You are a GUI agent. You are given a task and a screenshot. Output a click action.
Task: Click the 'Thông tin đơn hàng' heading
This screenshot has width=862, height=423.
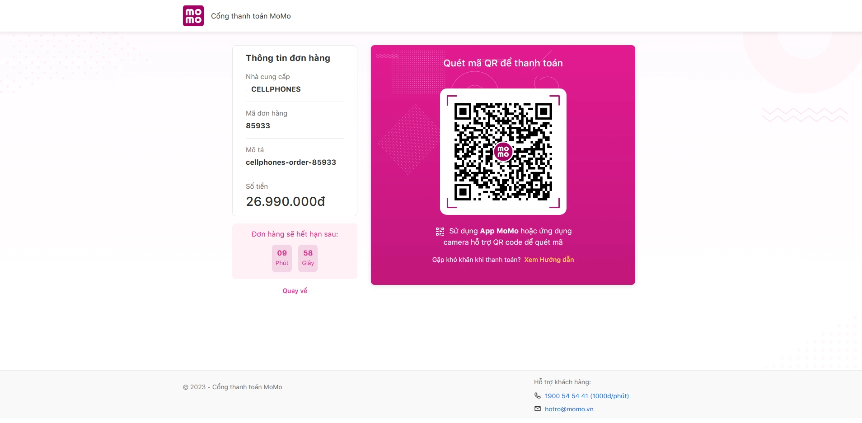tap(288, 58)
